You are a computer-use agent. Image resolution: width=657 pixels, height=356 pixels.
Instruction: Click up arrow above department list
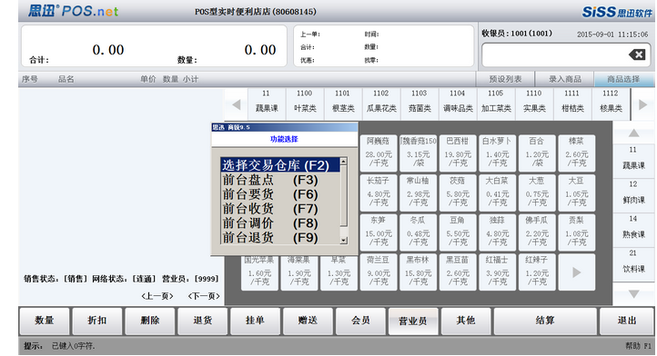click(x=633, y=133)
